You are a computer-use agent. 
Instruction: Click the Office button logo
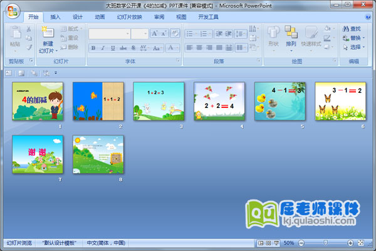click(13, 11)
